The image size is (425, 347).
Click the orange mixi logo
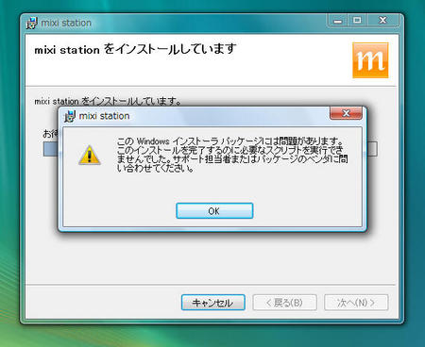(370, 60)
